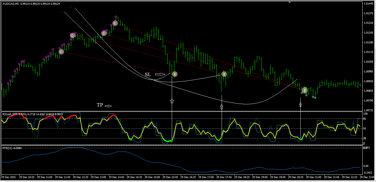Viewport: 376px width, 182px height.
Task: Click time axis label 29 Dec 17:45
Action: tap(224, 177)
